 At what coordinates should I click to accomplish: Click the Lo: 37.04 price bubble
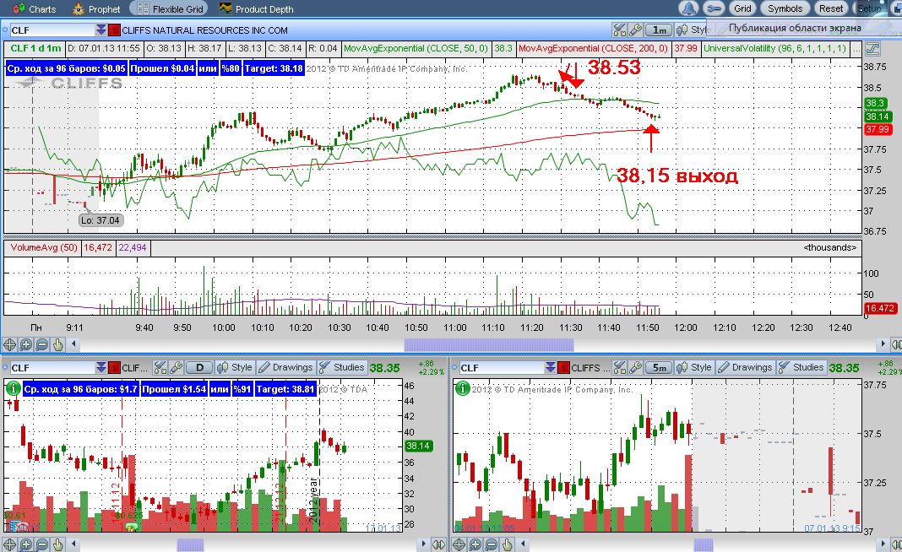(x=101, y=220)
